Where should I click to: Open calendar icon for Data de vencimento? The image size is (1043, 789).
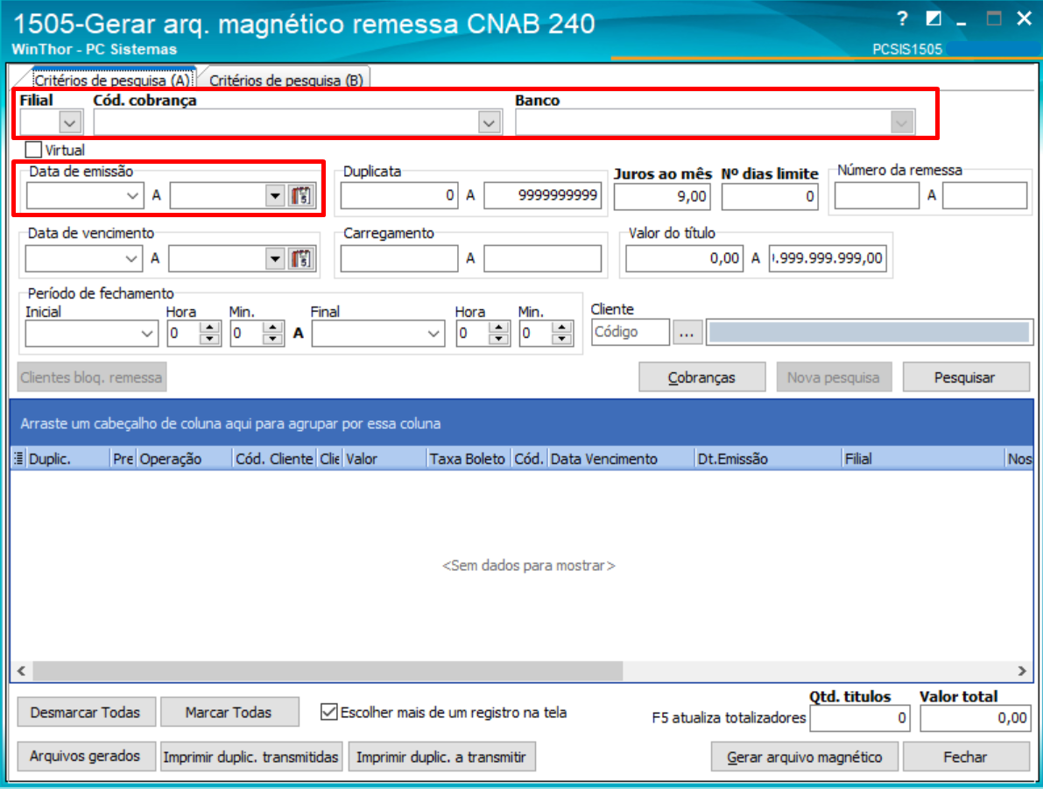tap(301, 258)
